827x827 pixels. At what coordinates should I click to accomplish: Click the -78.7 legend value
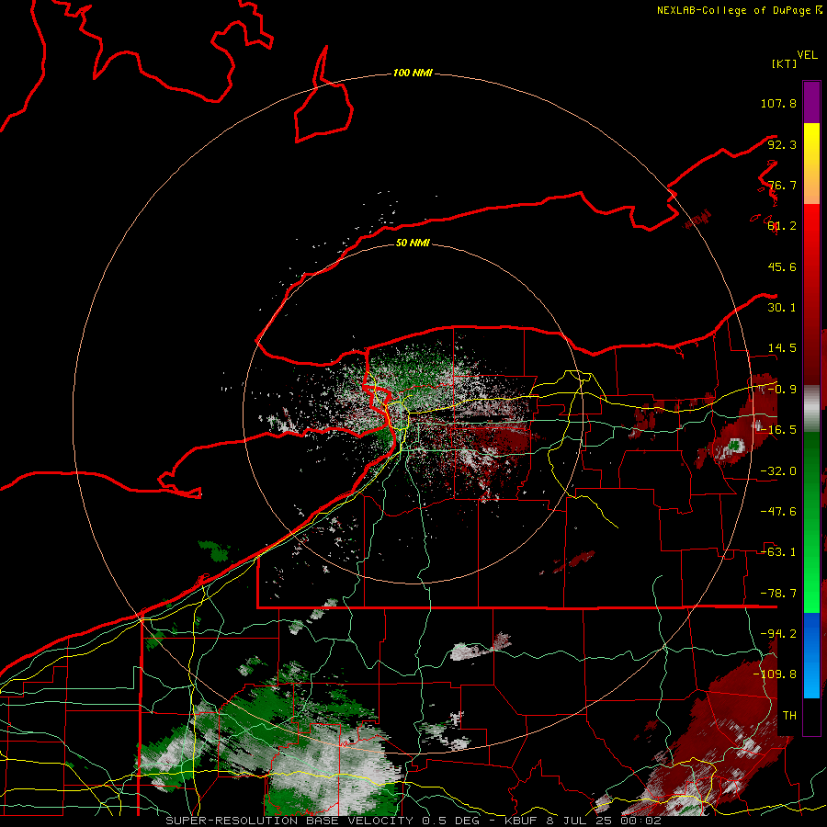(x=778, y=594)
